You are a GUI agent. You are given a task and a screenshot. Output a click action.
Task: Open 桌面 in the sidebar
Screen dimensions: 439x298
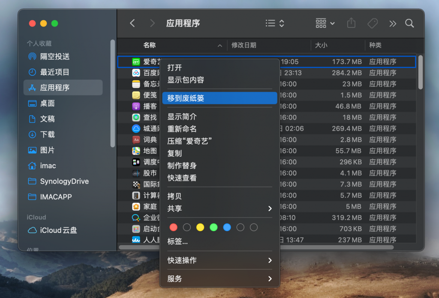(x=63, y=103)
